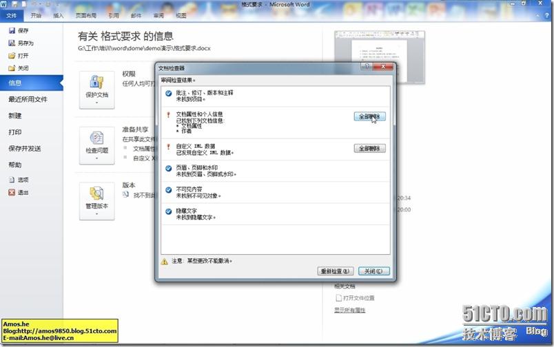554x347 pixels.
Task: Close the 文档检查器 dialog with red X
Action: click(383, 66)
